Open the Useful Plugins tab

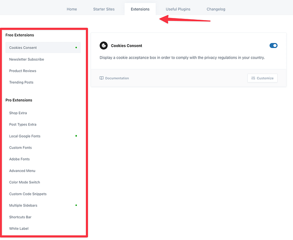click(x=178, y=9)
